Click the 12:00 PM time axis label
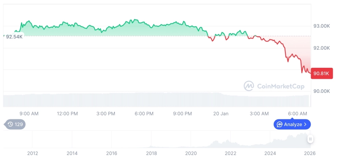This screenshot has width=339, height=158. click(67, 114)
